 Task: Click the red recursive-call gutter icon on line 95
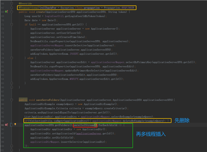click(6, 125)
